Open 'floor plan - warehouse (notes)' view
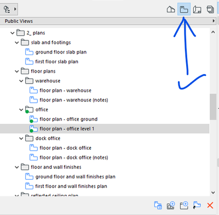The height and width of the screenshot is (215, 219). [x=74, y=100]
